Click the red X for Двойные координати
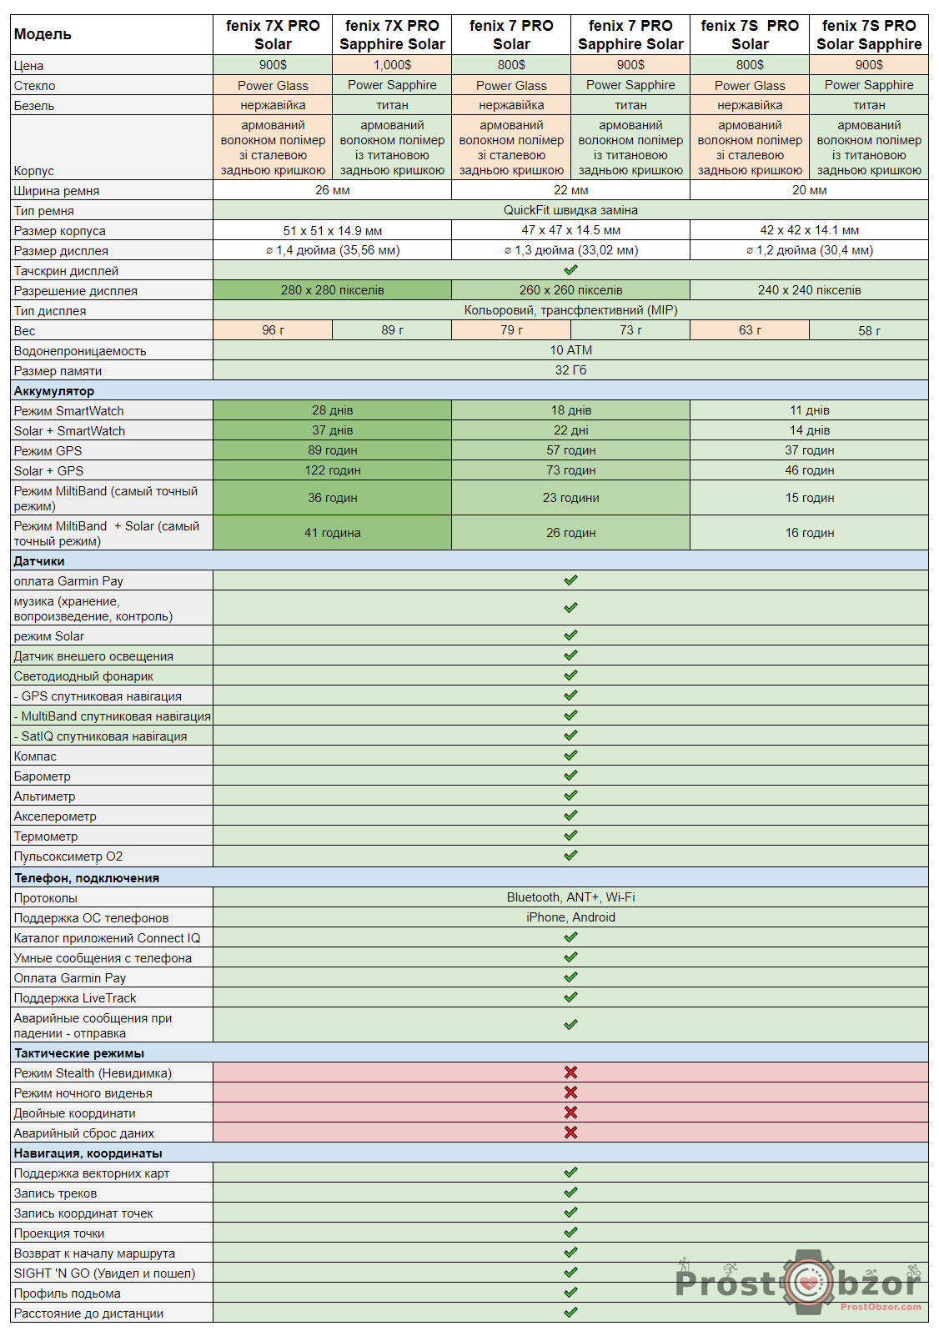Image resolution: width=939 pixels, height=1331 pixels. click(x=570, y=1113)
